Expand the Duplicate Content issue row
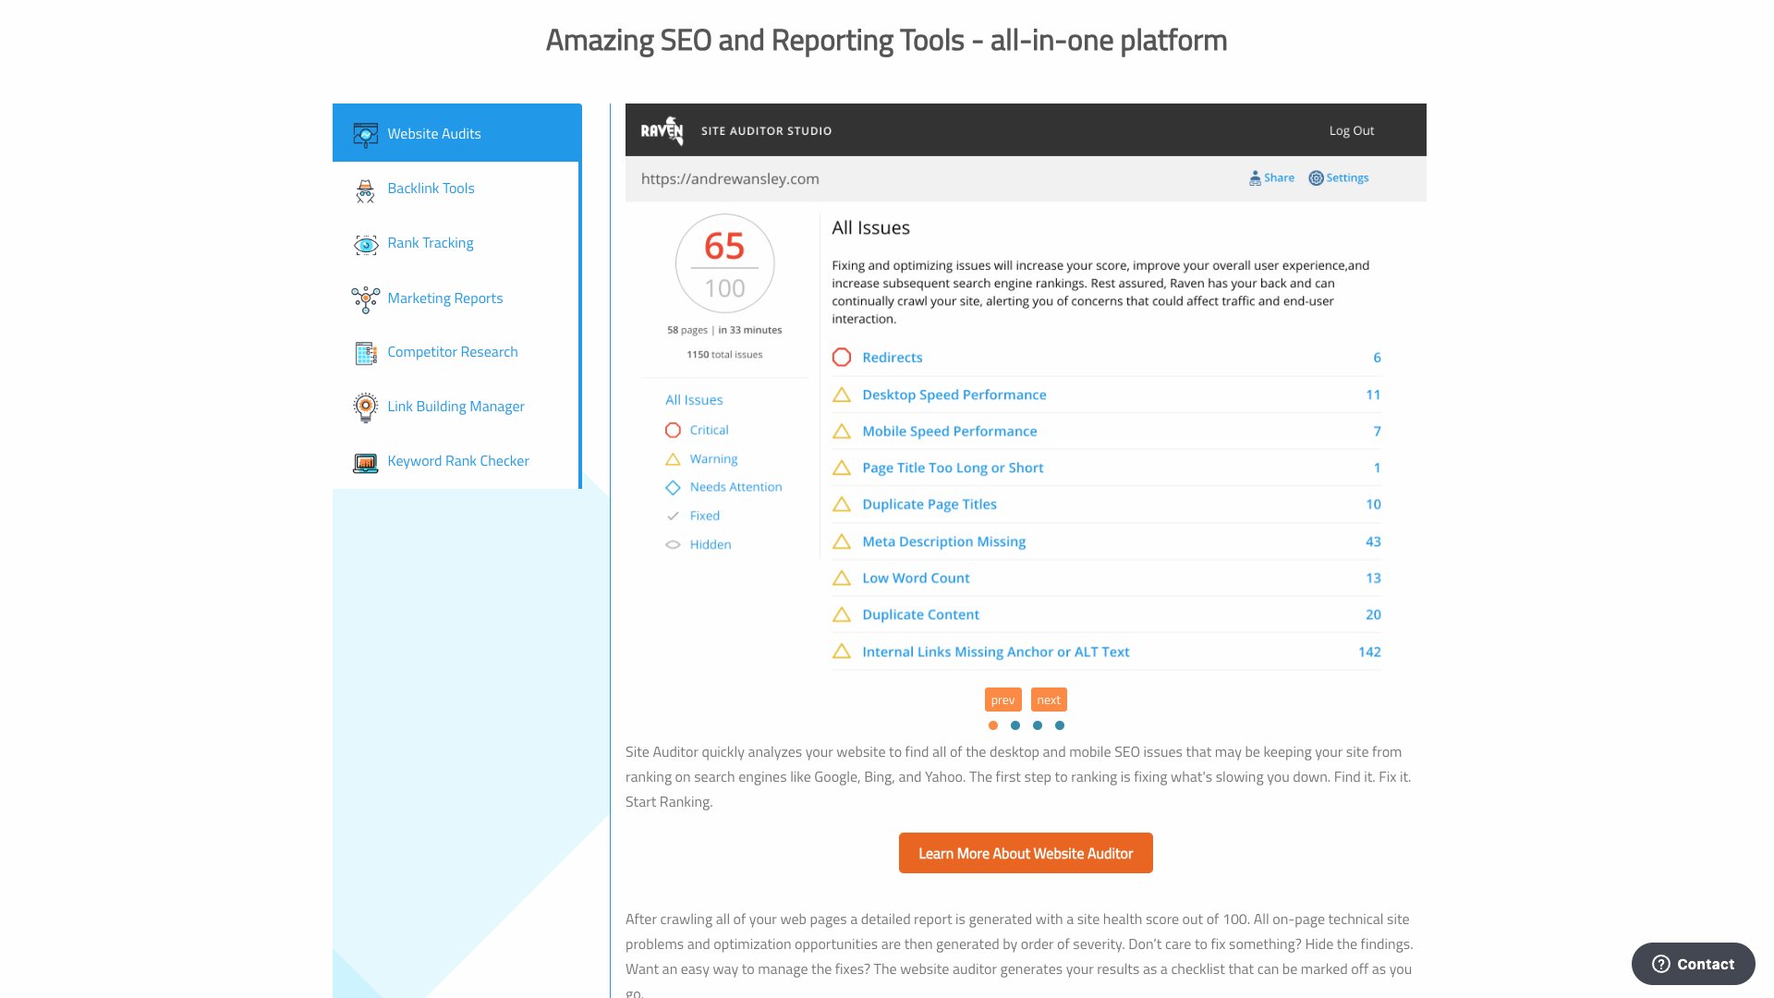Image resolution: width=1774 pixels, height=998 pixels. click(920, 615)
